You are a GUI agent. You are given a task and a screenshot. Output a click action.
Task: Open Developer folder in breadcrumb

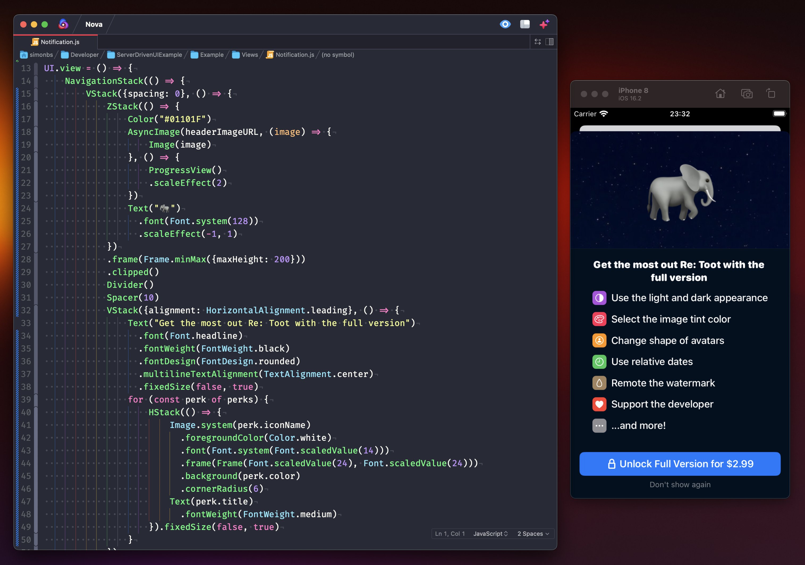(x=80, y=55)
